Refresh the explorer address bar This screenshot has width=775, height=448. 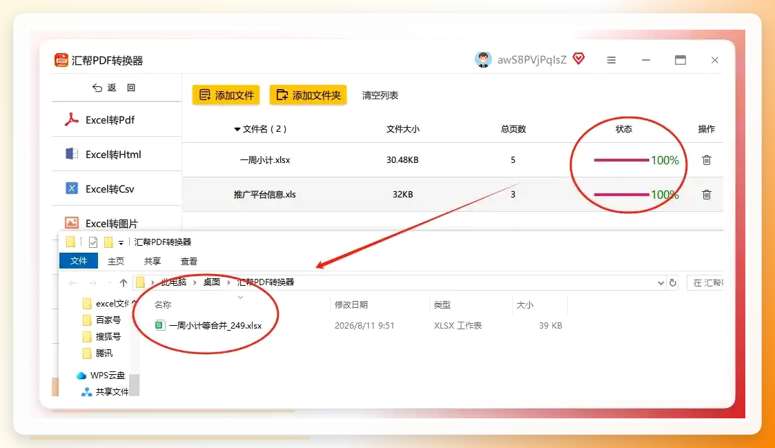[x=673, y=282]
